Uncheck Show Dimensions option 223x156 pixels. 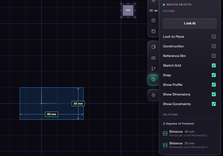point(214,94)
